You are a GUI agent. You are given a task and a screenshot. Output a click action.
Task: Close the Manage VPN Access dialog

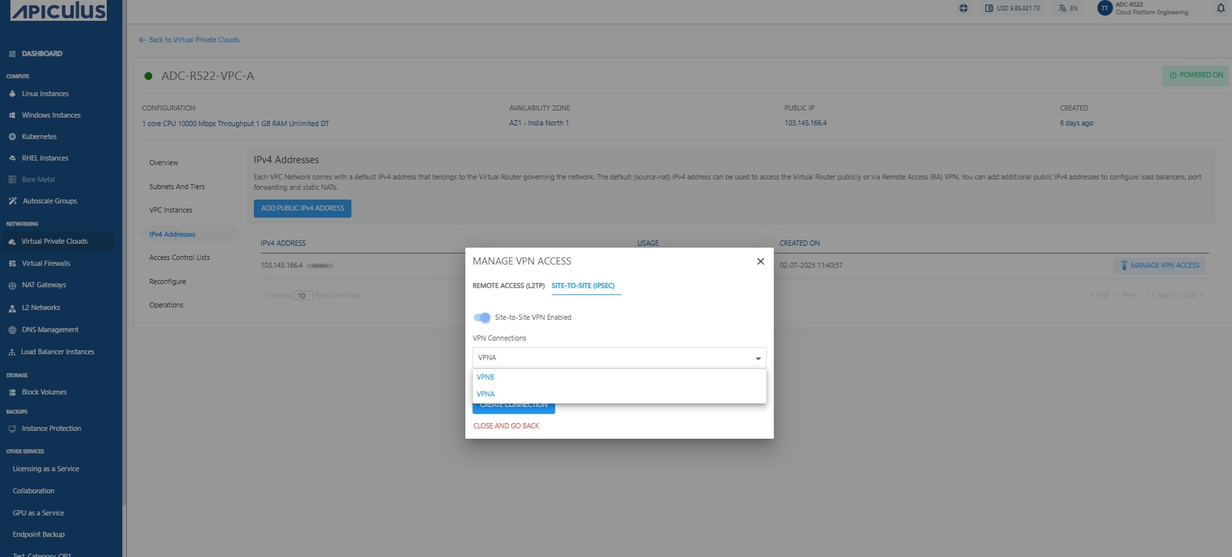pyautogui.click(x=760, y=261)
